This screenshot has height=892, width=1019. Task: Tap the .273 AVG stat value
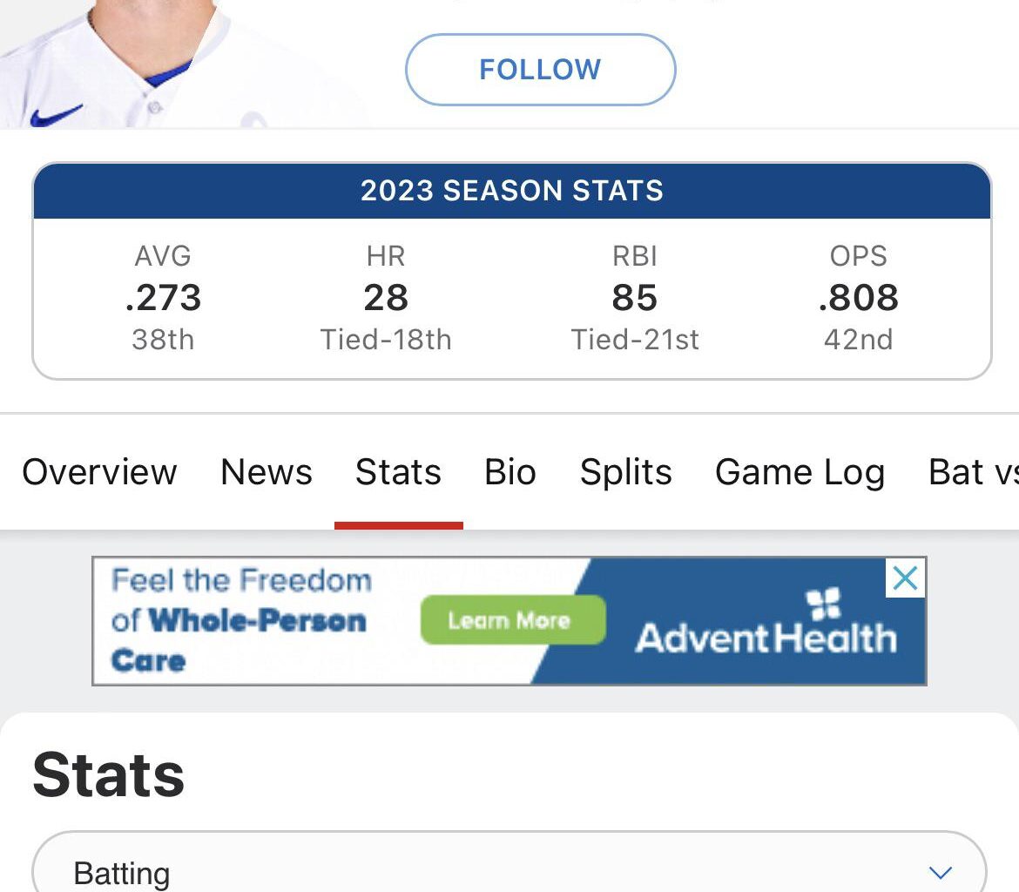162,298
